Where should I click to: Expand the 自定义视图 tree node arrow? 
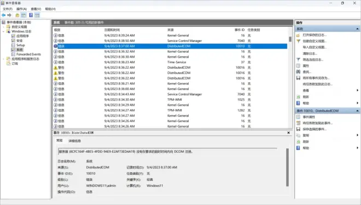click(3, 27)
